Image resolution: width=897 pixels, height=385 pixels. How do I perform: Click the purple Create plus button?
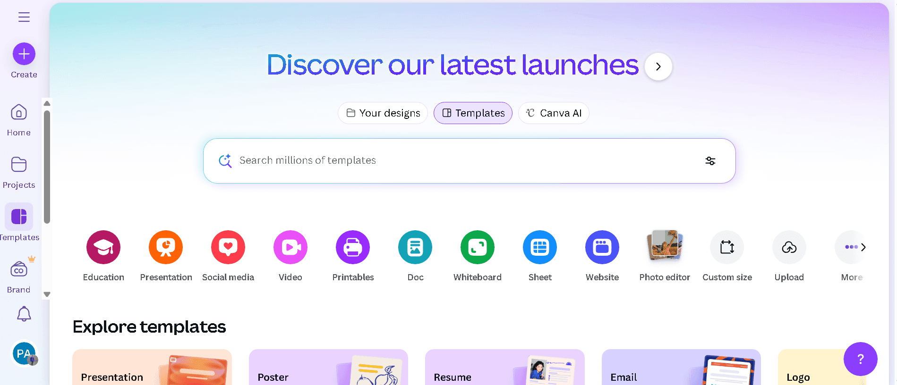tap(24, 54)
